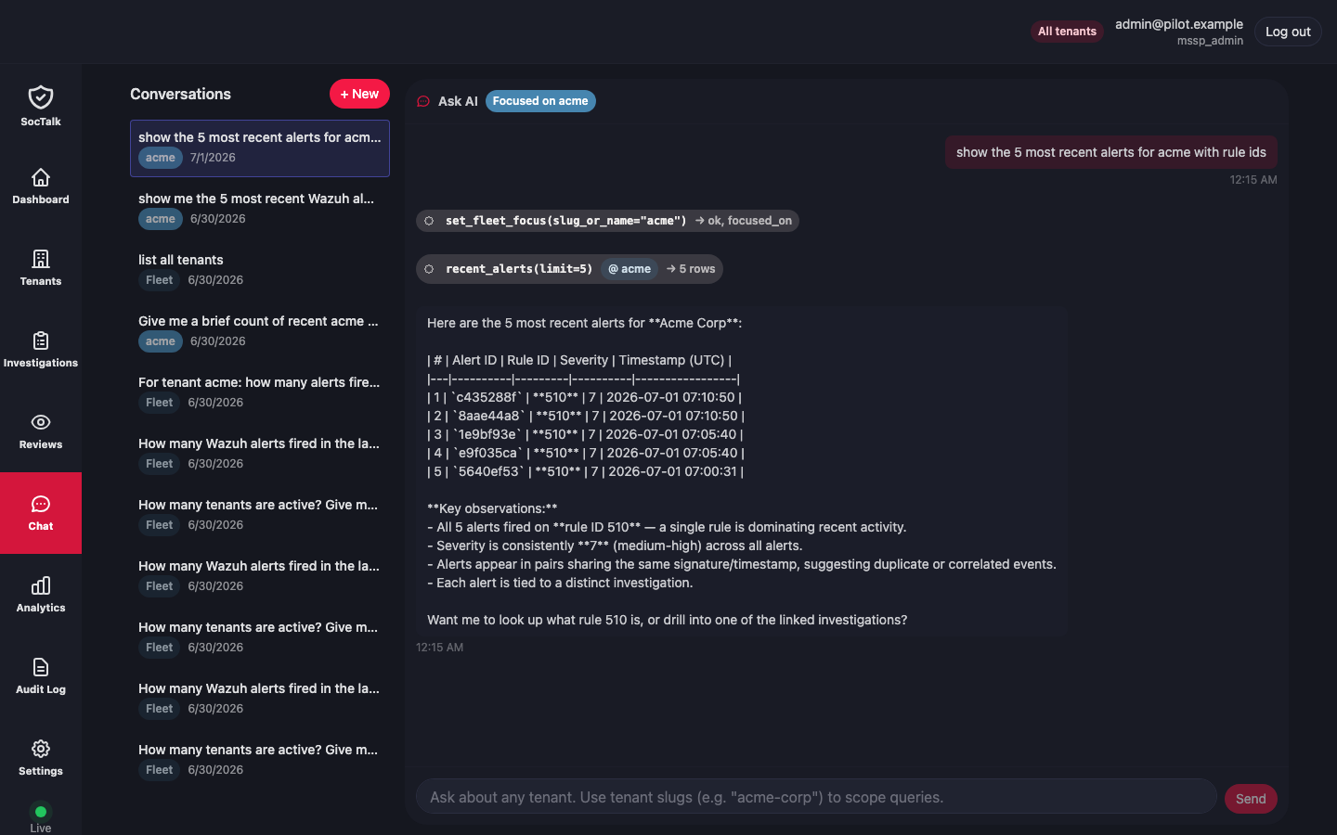Screen dimensions: 1337x835
Task: Select alert row with ID 8aae44a8
Action: 586,416
